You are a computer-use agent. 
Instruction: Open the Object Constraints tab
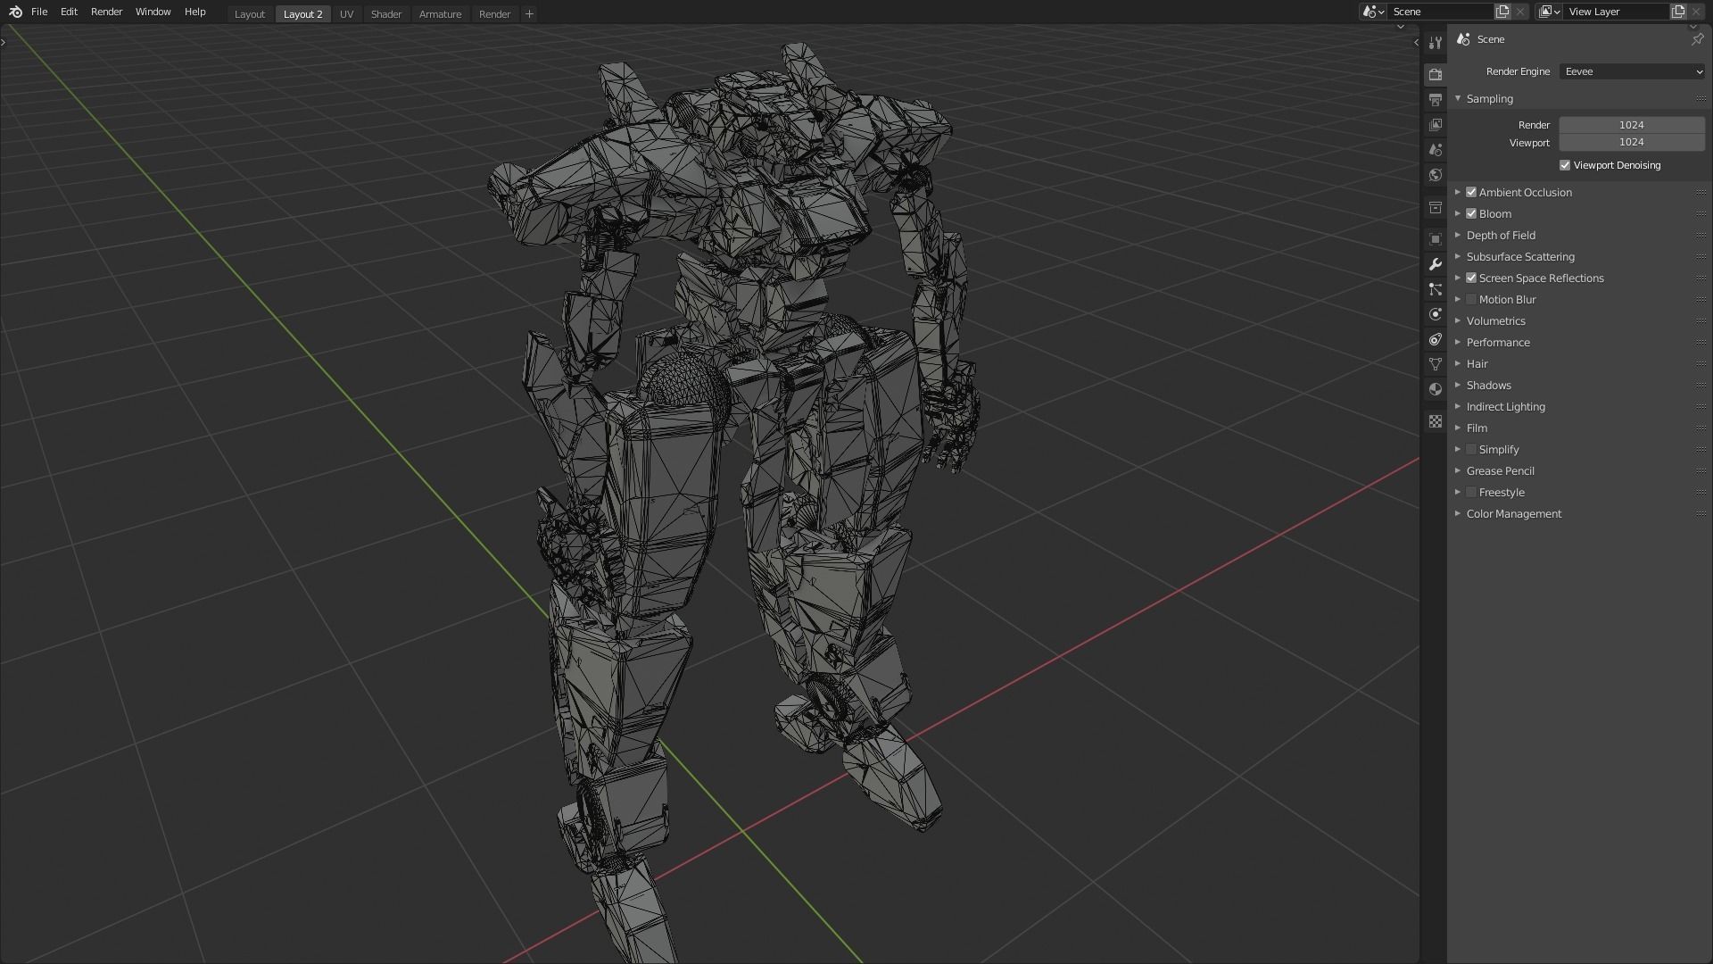tap(1435, 339)
